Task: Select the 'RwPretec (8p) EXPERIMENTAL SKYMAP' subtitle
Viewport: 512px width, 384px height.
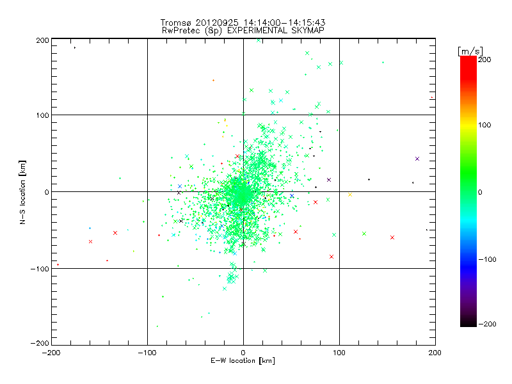Action: [243, 31]
